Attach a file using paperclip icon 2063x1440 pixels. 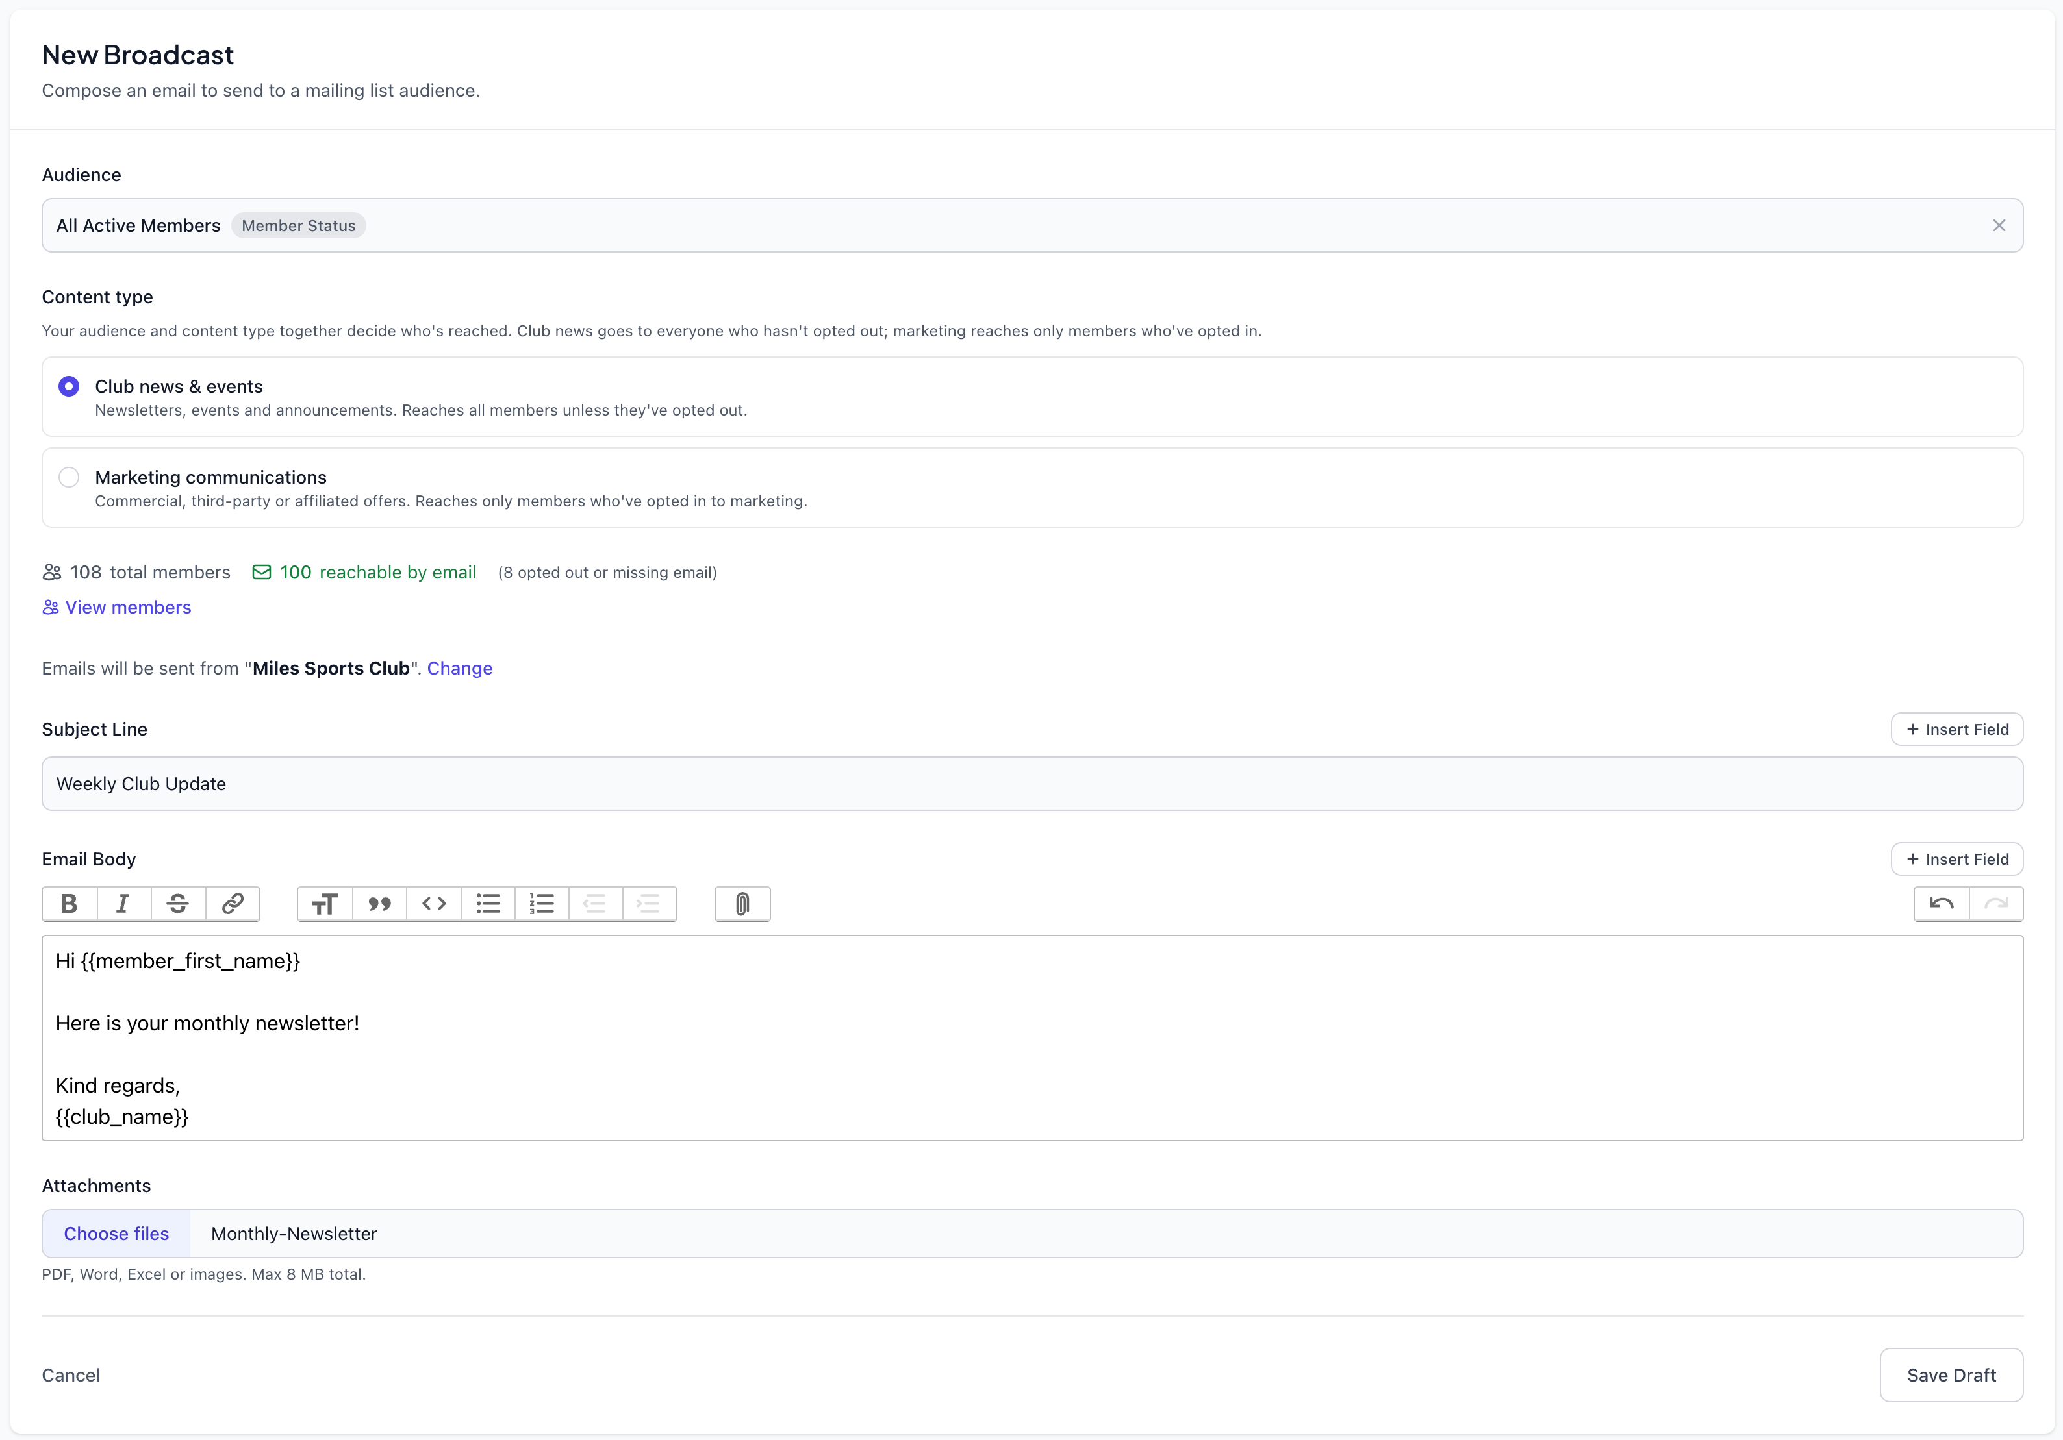pyautogui.click(x=742, y=904)
